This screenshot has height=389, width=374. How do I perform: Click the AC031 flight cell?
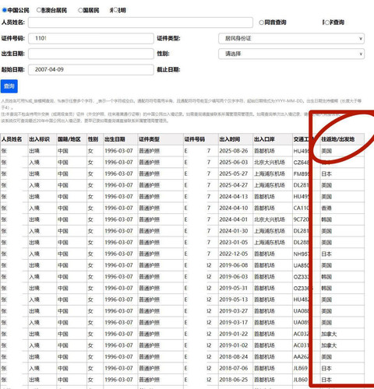pyautogui.click(x=302, y=345)
